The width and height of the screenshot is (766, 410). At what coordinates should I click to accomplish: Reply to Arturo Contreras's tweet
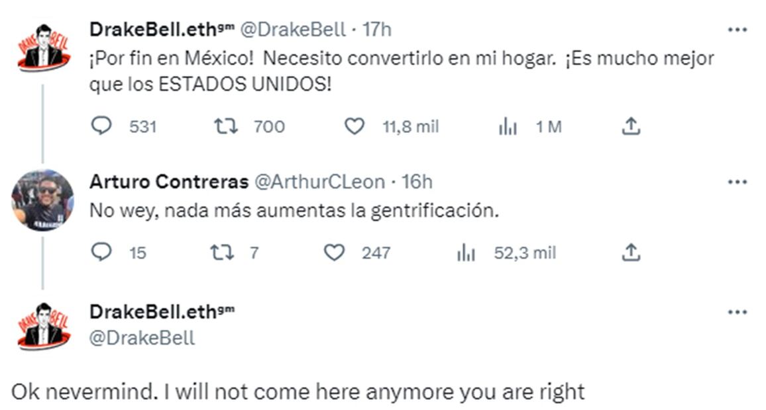point(101,252)
